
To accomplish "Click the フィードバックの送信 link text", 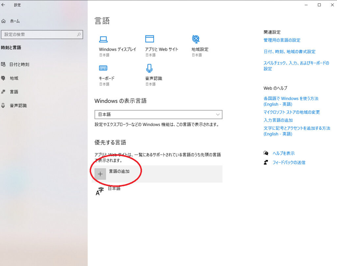I will point(289,163).
